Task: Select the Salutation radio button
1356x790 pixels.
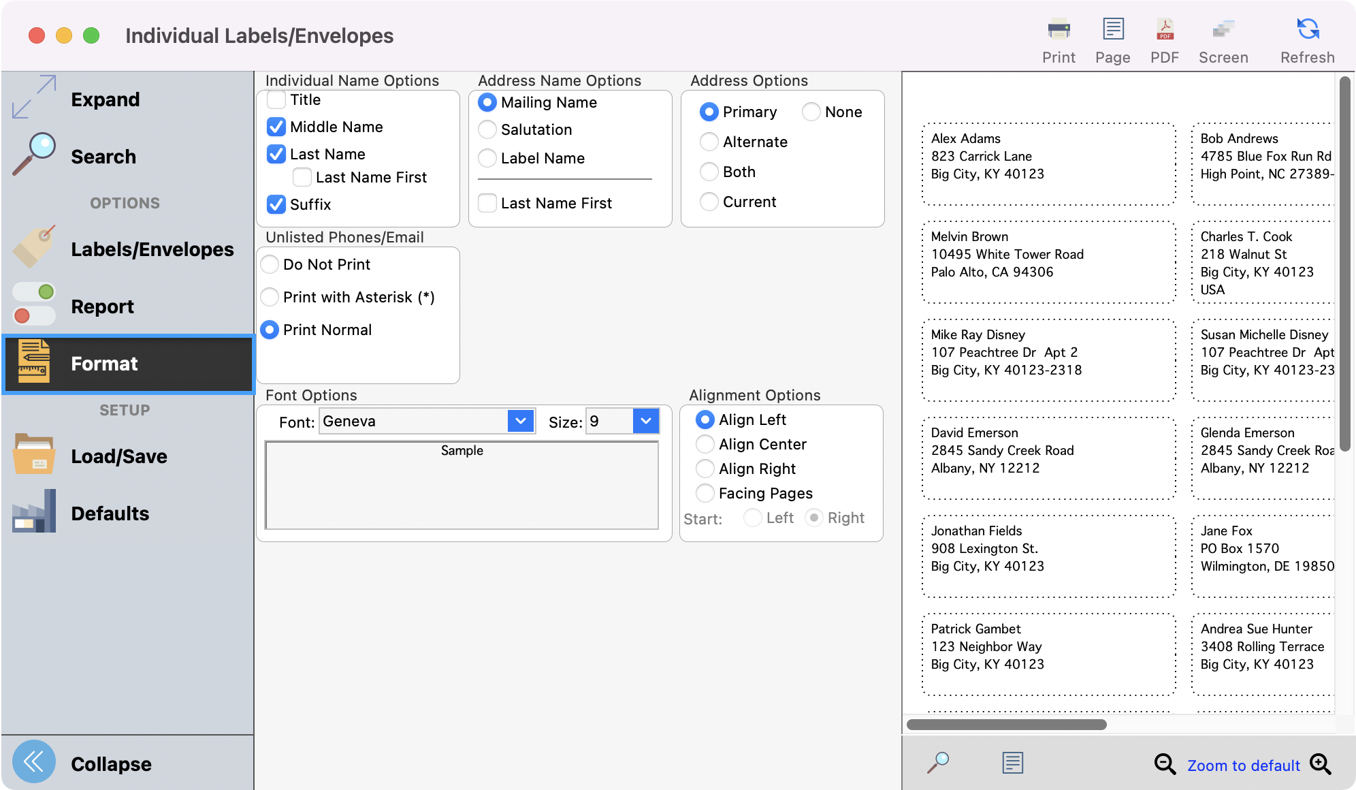Action: click(487, 129)
